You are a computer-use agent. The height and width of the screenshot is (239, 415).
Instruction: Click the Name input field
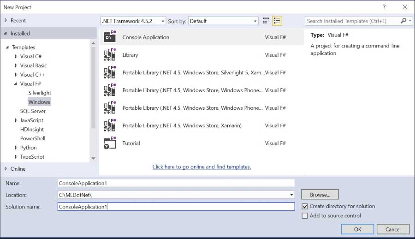pos(176,183)
